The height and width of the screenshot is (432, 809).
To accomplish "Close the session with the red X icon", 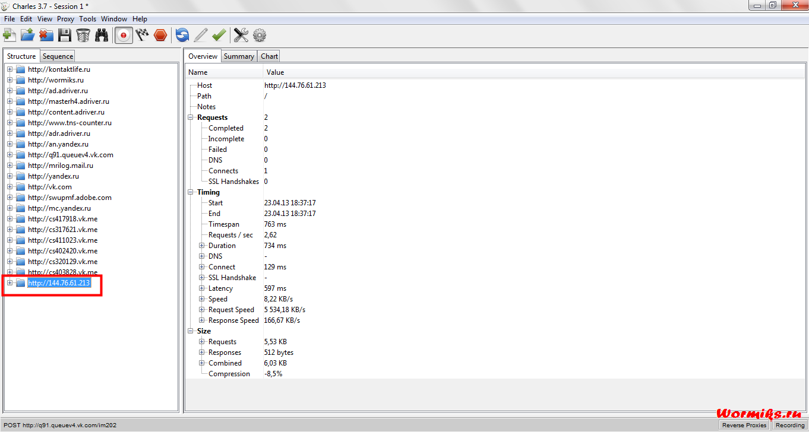I will click(x=46, y=35).
